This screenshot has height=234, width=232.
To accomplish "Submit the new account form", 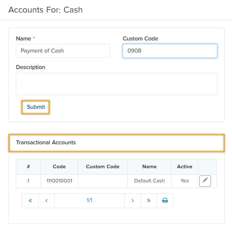I will (36, 107).
